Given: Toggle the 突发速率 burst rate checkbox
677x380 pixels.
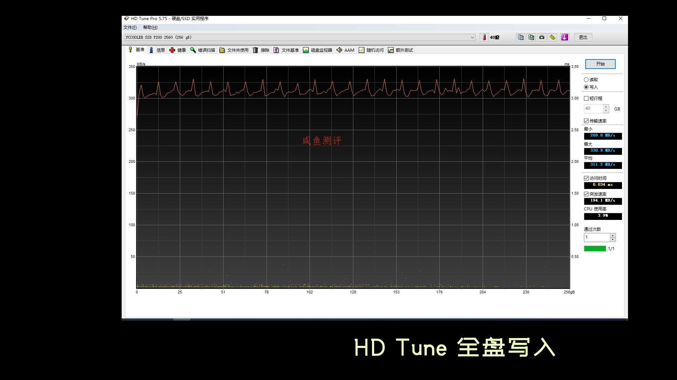Looking at the screenshot, I should (x=586, y=194).
